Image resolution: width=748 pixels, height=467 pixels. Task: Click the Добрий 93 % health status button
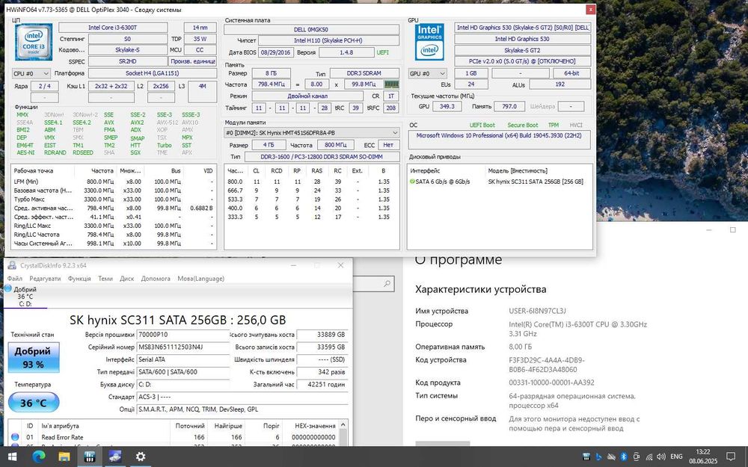34,357
